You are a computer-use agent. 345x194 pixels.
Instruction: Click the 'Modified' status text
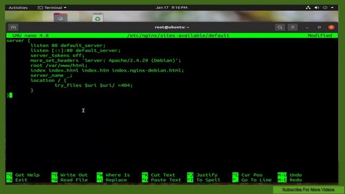click(320, 36)
